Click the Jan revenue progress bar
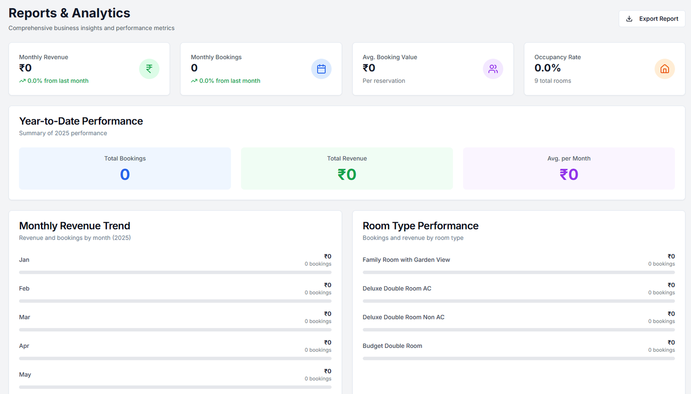 [175, 272]
